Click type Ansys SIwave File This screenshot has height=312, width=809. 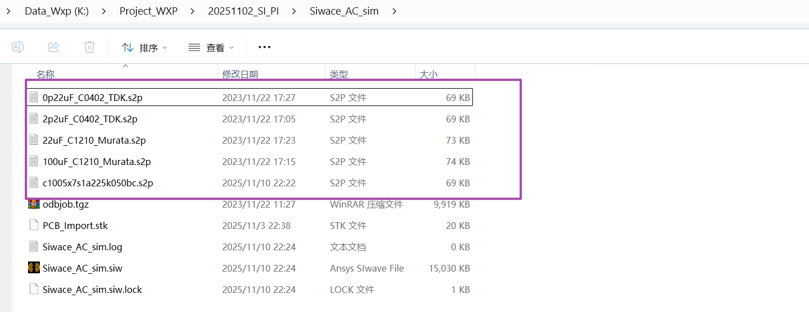(x=367, y=268)
